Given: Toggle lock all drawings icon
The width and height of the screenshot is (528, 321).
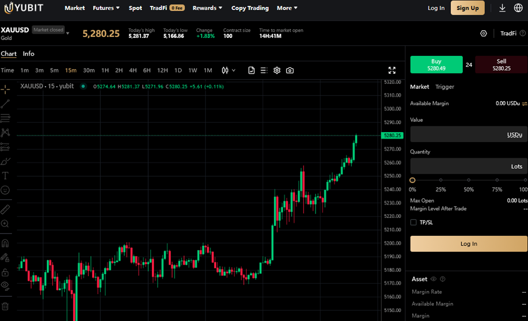Looking at the screenshot, I should [x=5, y=272].
